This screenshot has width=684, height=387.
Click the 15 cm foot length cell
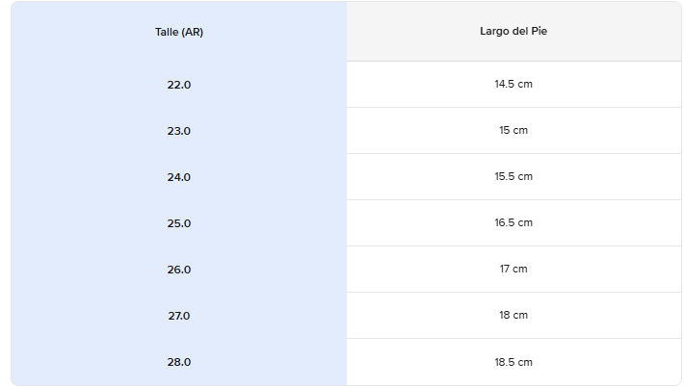[x=513, y=130]
